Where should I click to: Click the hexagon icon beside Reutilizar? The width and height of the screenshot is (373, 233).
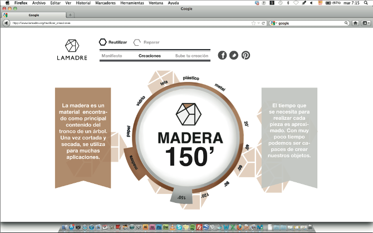coord(103,42)
